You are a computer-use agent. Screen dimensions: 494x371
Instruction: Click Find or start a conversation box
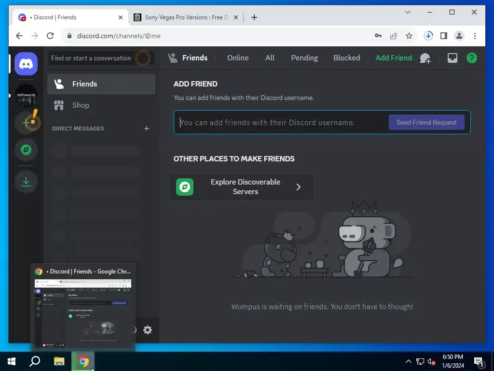[x=101, y=58]
